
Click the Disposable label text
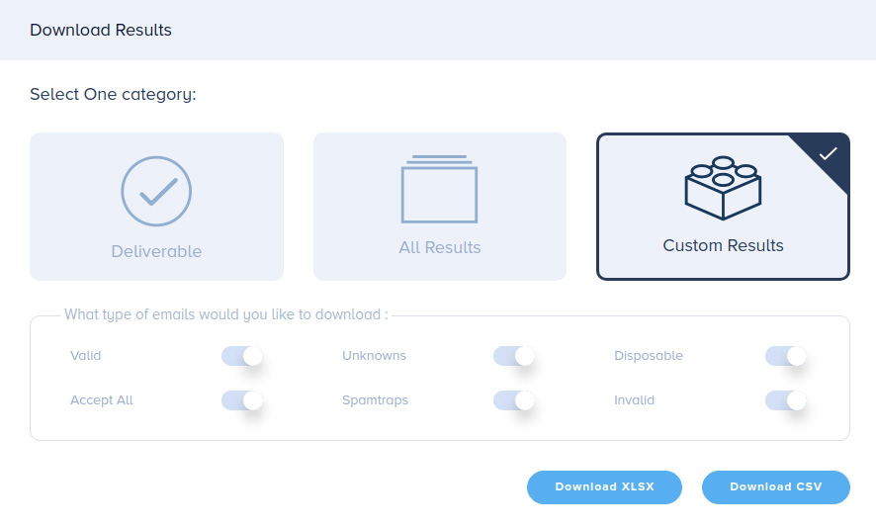click(x=649, y=355)
